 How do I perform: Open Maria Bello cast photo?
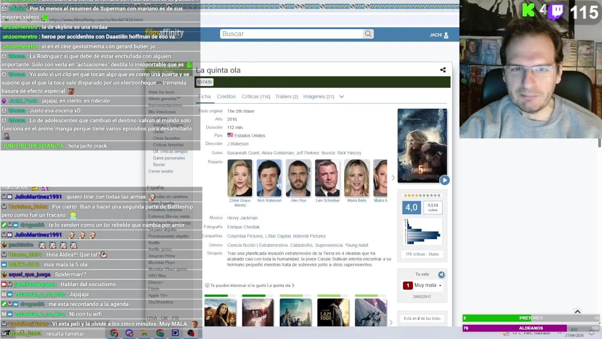(x=356, y=178)
